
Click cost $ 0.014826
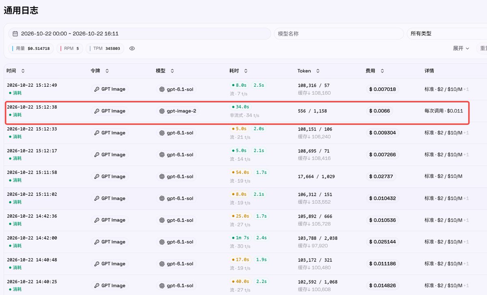[x=382, y=286]
